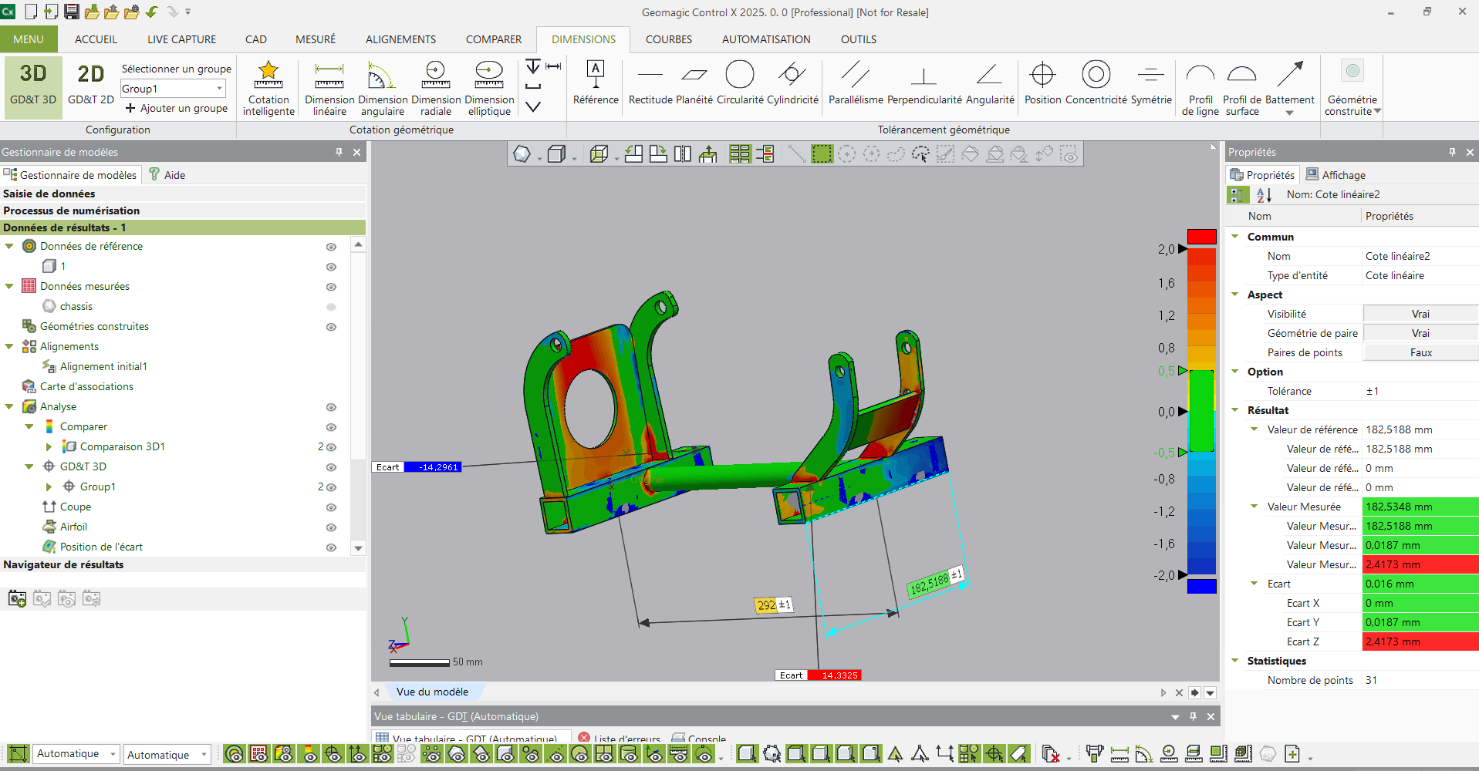Switch to LIVE CAPTURE ribbon tab
Screen dimensions: 1479x771
click(181, 39)
